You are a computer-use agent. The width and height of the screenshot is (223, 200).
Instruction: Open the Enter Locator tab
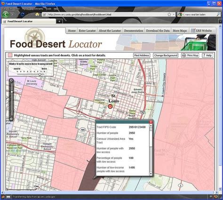(87, 31)
